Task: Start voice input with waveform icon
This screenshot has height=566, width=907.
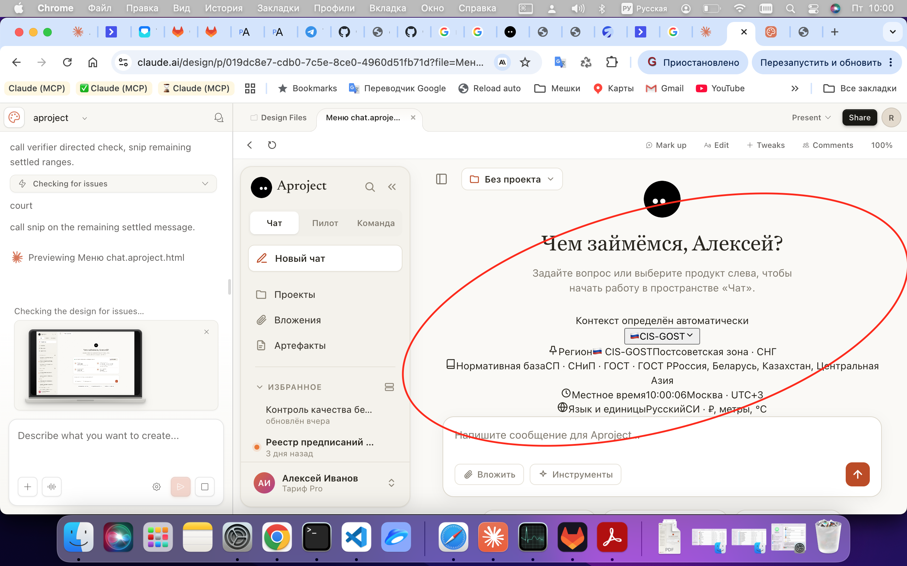Action: tap(52, 487)
